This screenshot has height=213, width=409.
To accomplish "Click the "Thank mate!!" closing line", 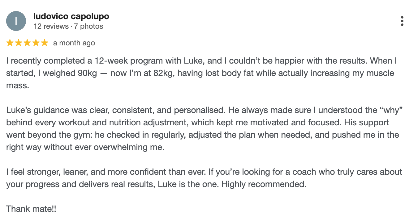I will point(31,209).
